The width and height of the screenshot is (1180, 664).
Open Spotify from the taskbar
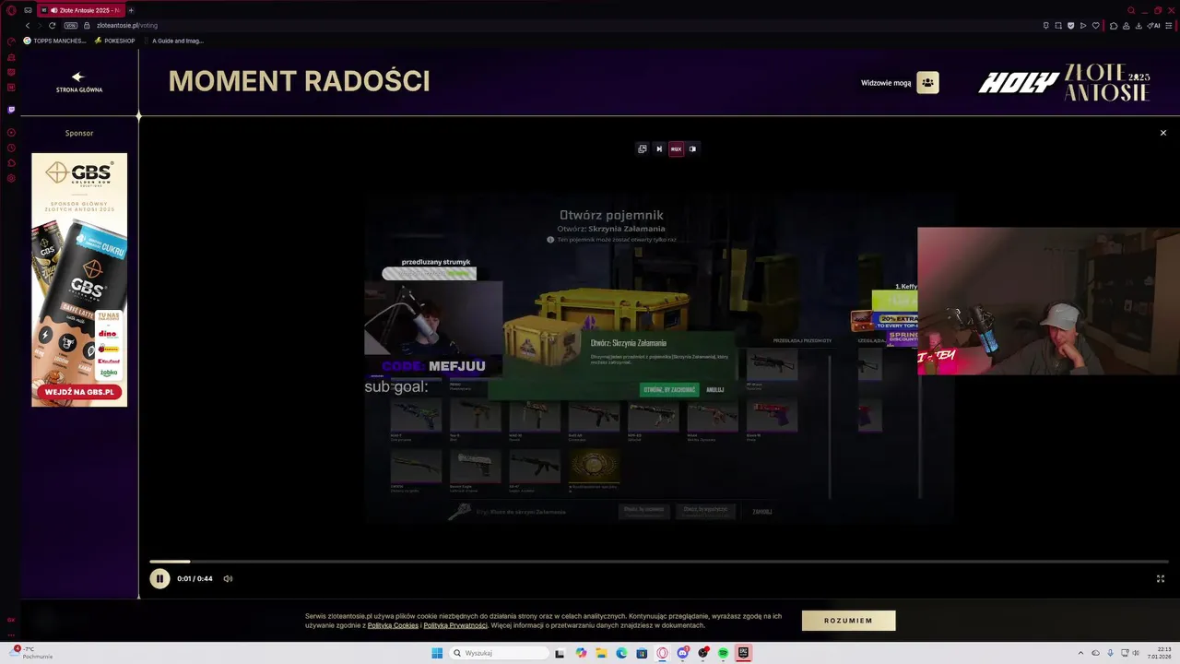[x=723, y=653]
